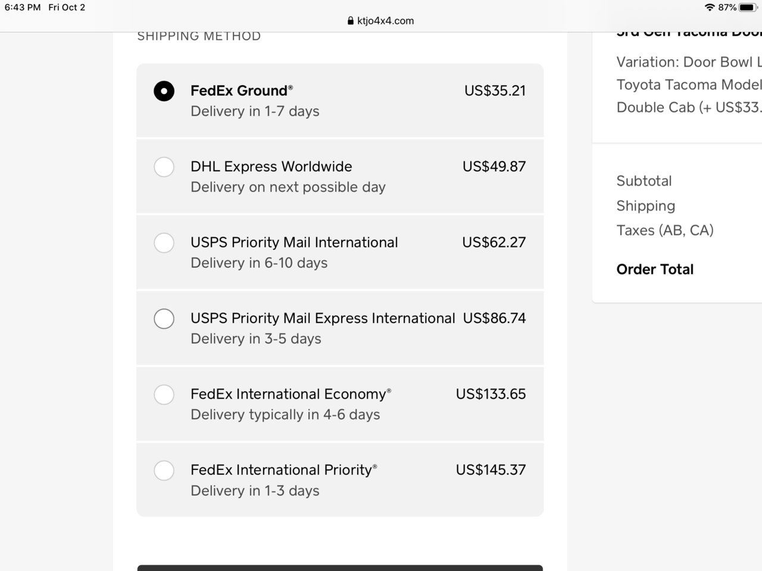Click the Delivery in 1-7 days text
Screen dimensions: 762x571
255,111
